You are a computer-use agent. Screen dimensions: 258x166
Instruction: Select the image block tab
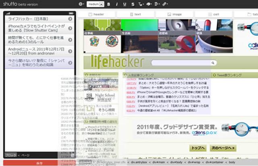[x=175, y=15]
